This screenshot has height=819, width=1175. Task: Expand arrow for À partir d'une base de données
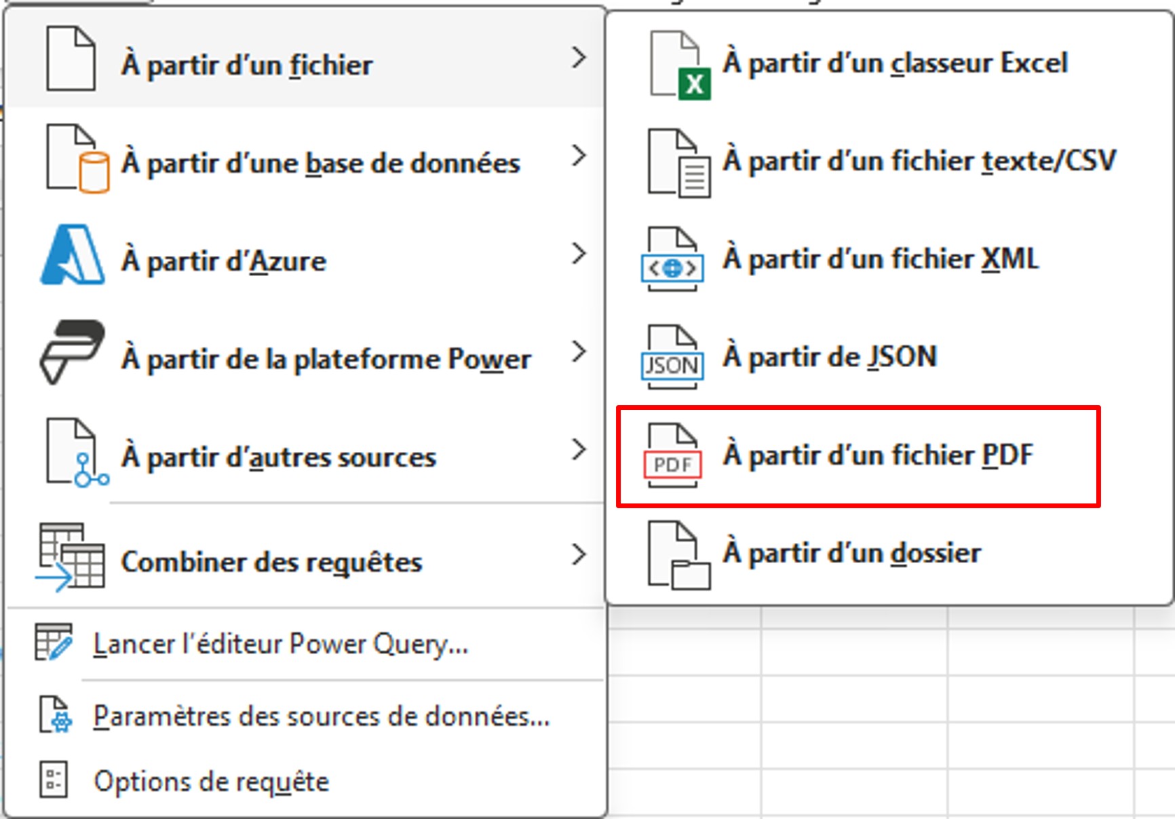point(578,155)
